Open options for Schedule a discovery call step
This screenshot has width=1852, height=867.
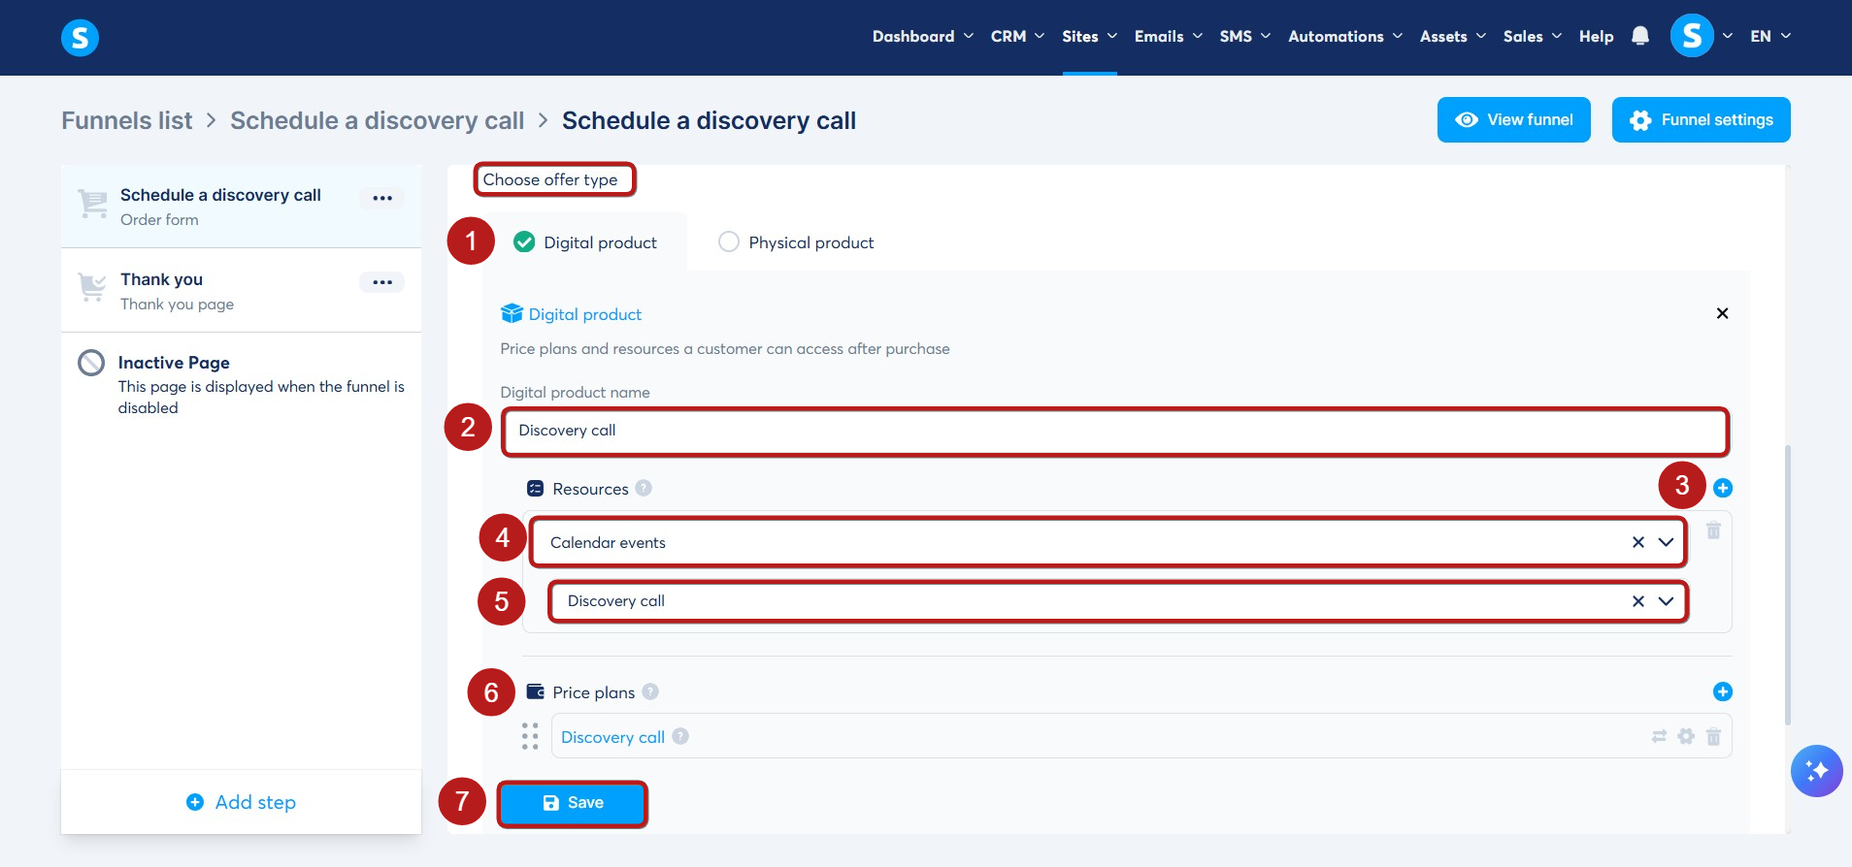[x=382, y=198]
